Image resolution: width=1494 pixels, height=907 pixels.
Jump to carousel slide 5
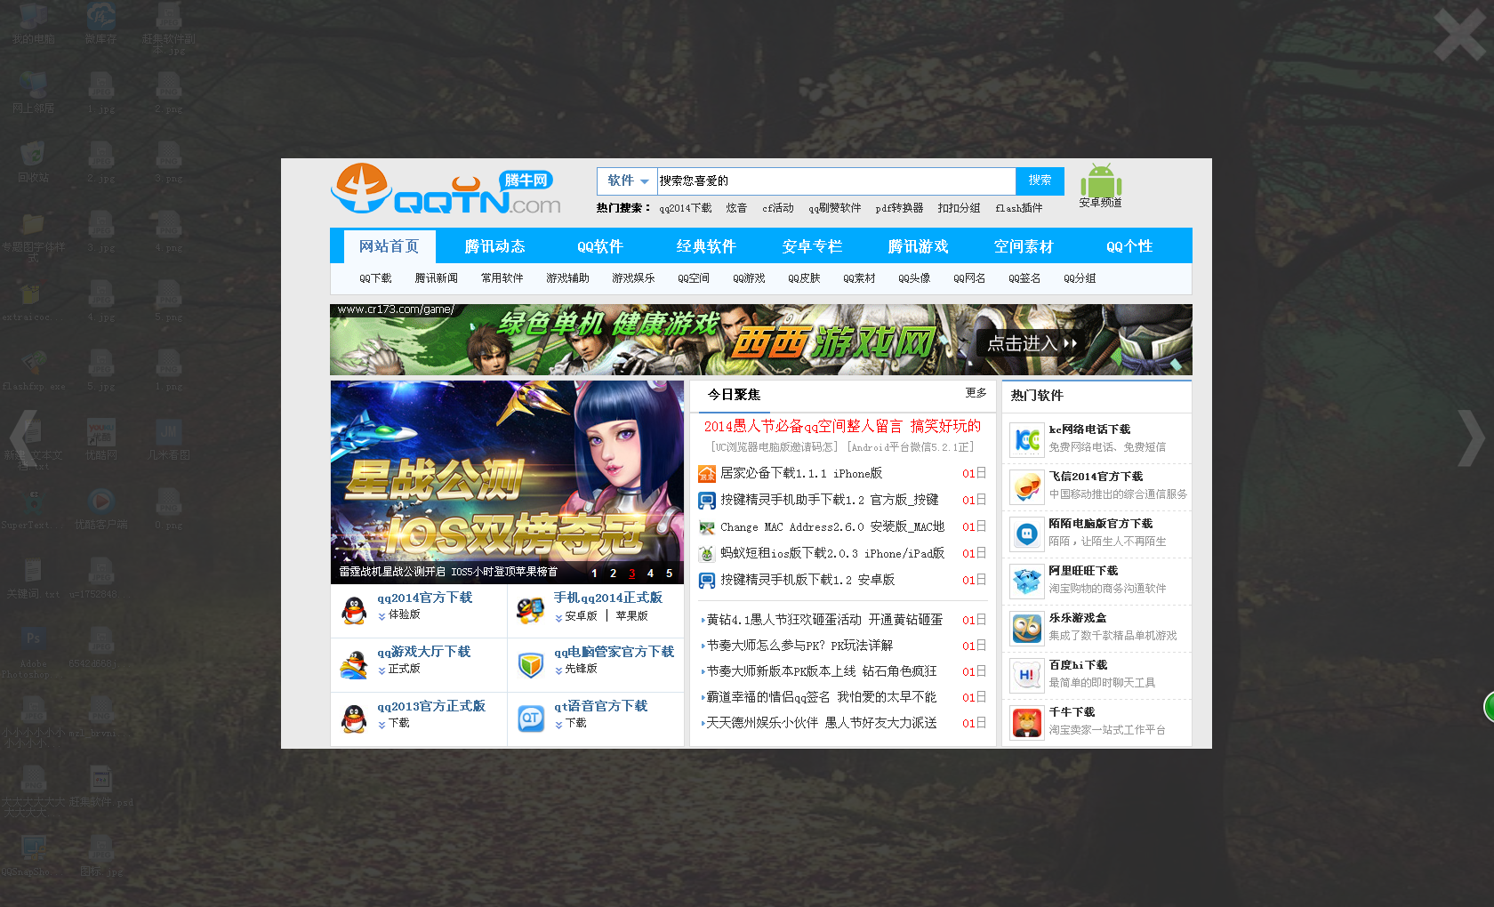[x=670, y=574]
